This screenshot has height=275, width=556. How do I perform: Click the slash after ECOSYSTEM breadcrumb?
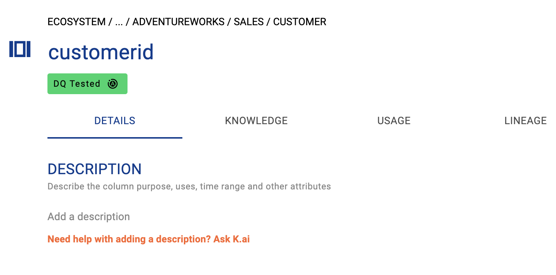(110, 22)
